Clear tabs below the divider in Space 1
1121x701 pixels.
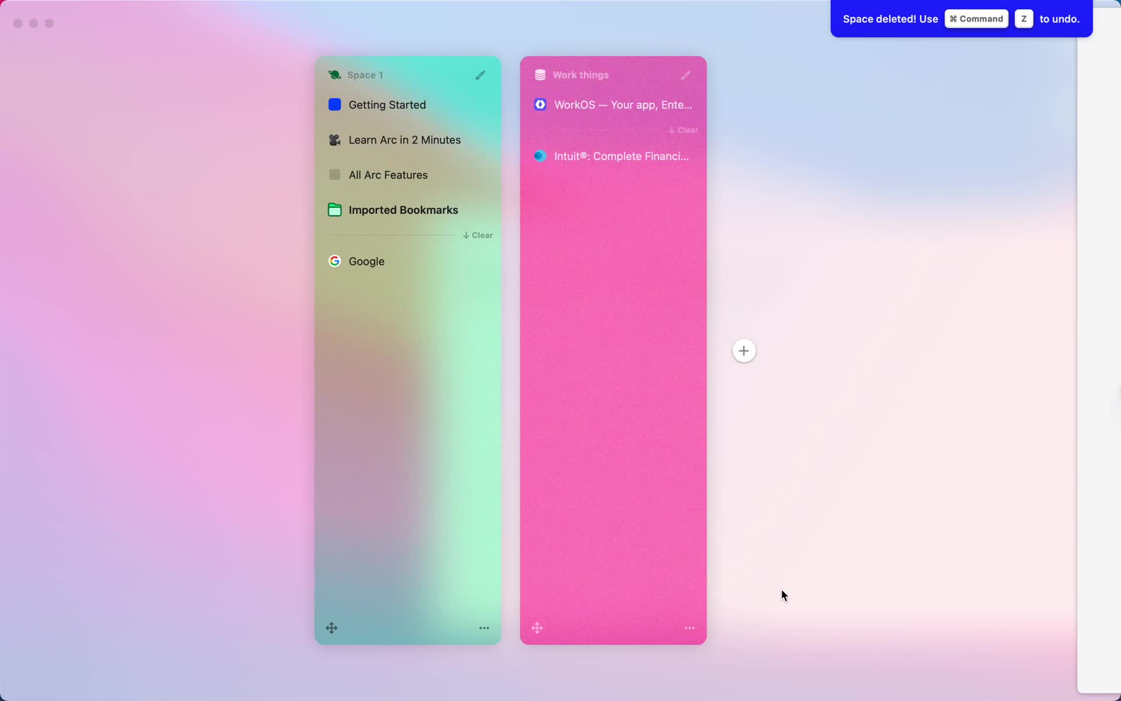pyautogui.click(x=477, y=235)
